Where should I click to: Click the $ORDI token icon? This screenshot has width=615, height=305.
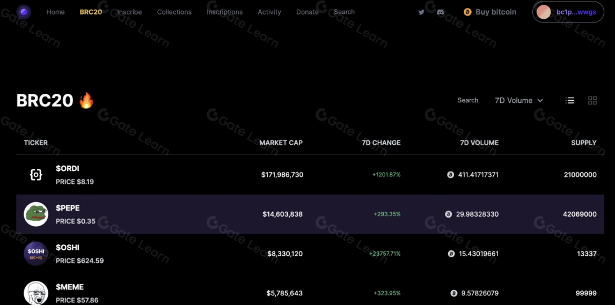point(36,175)
